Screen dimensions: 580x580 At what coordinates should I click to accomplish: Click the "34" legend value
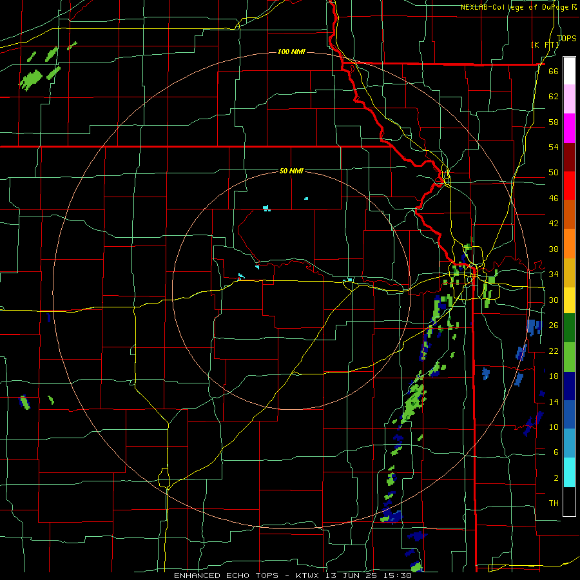click(554, 275)
